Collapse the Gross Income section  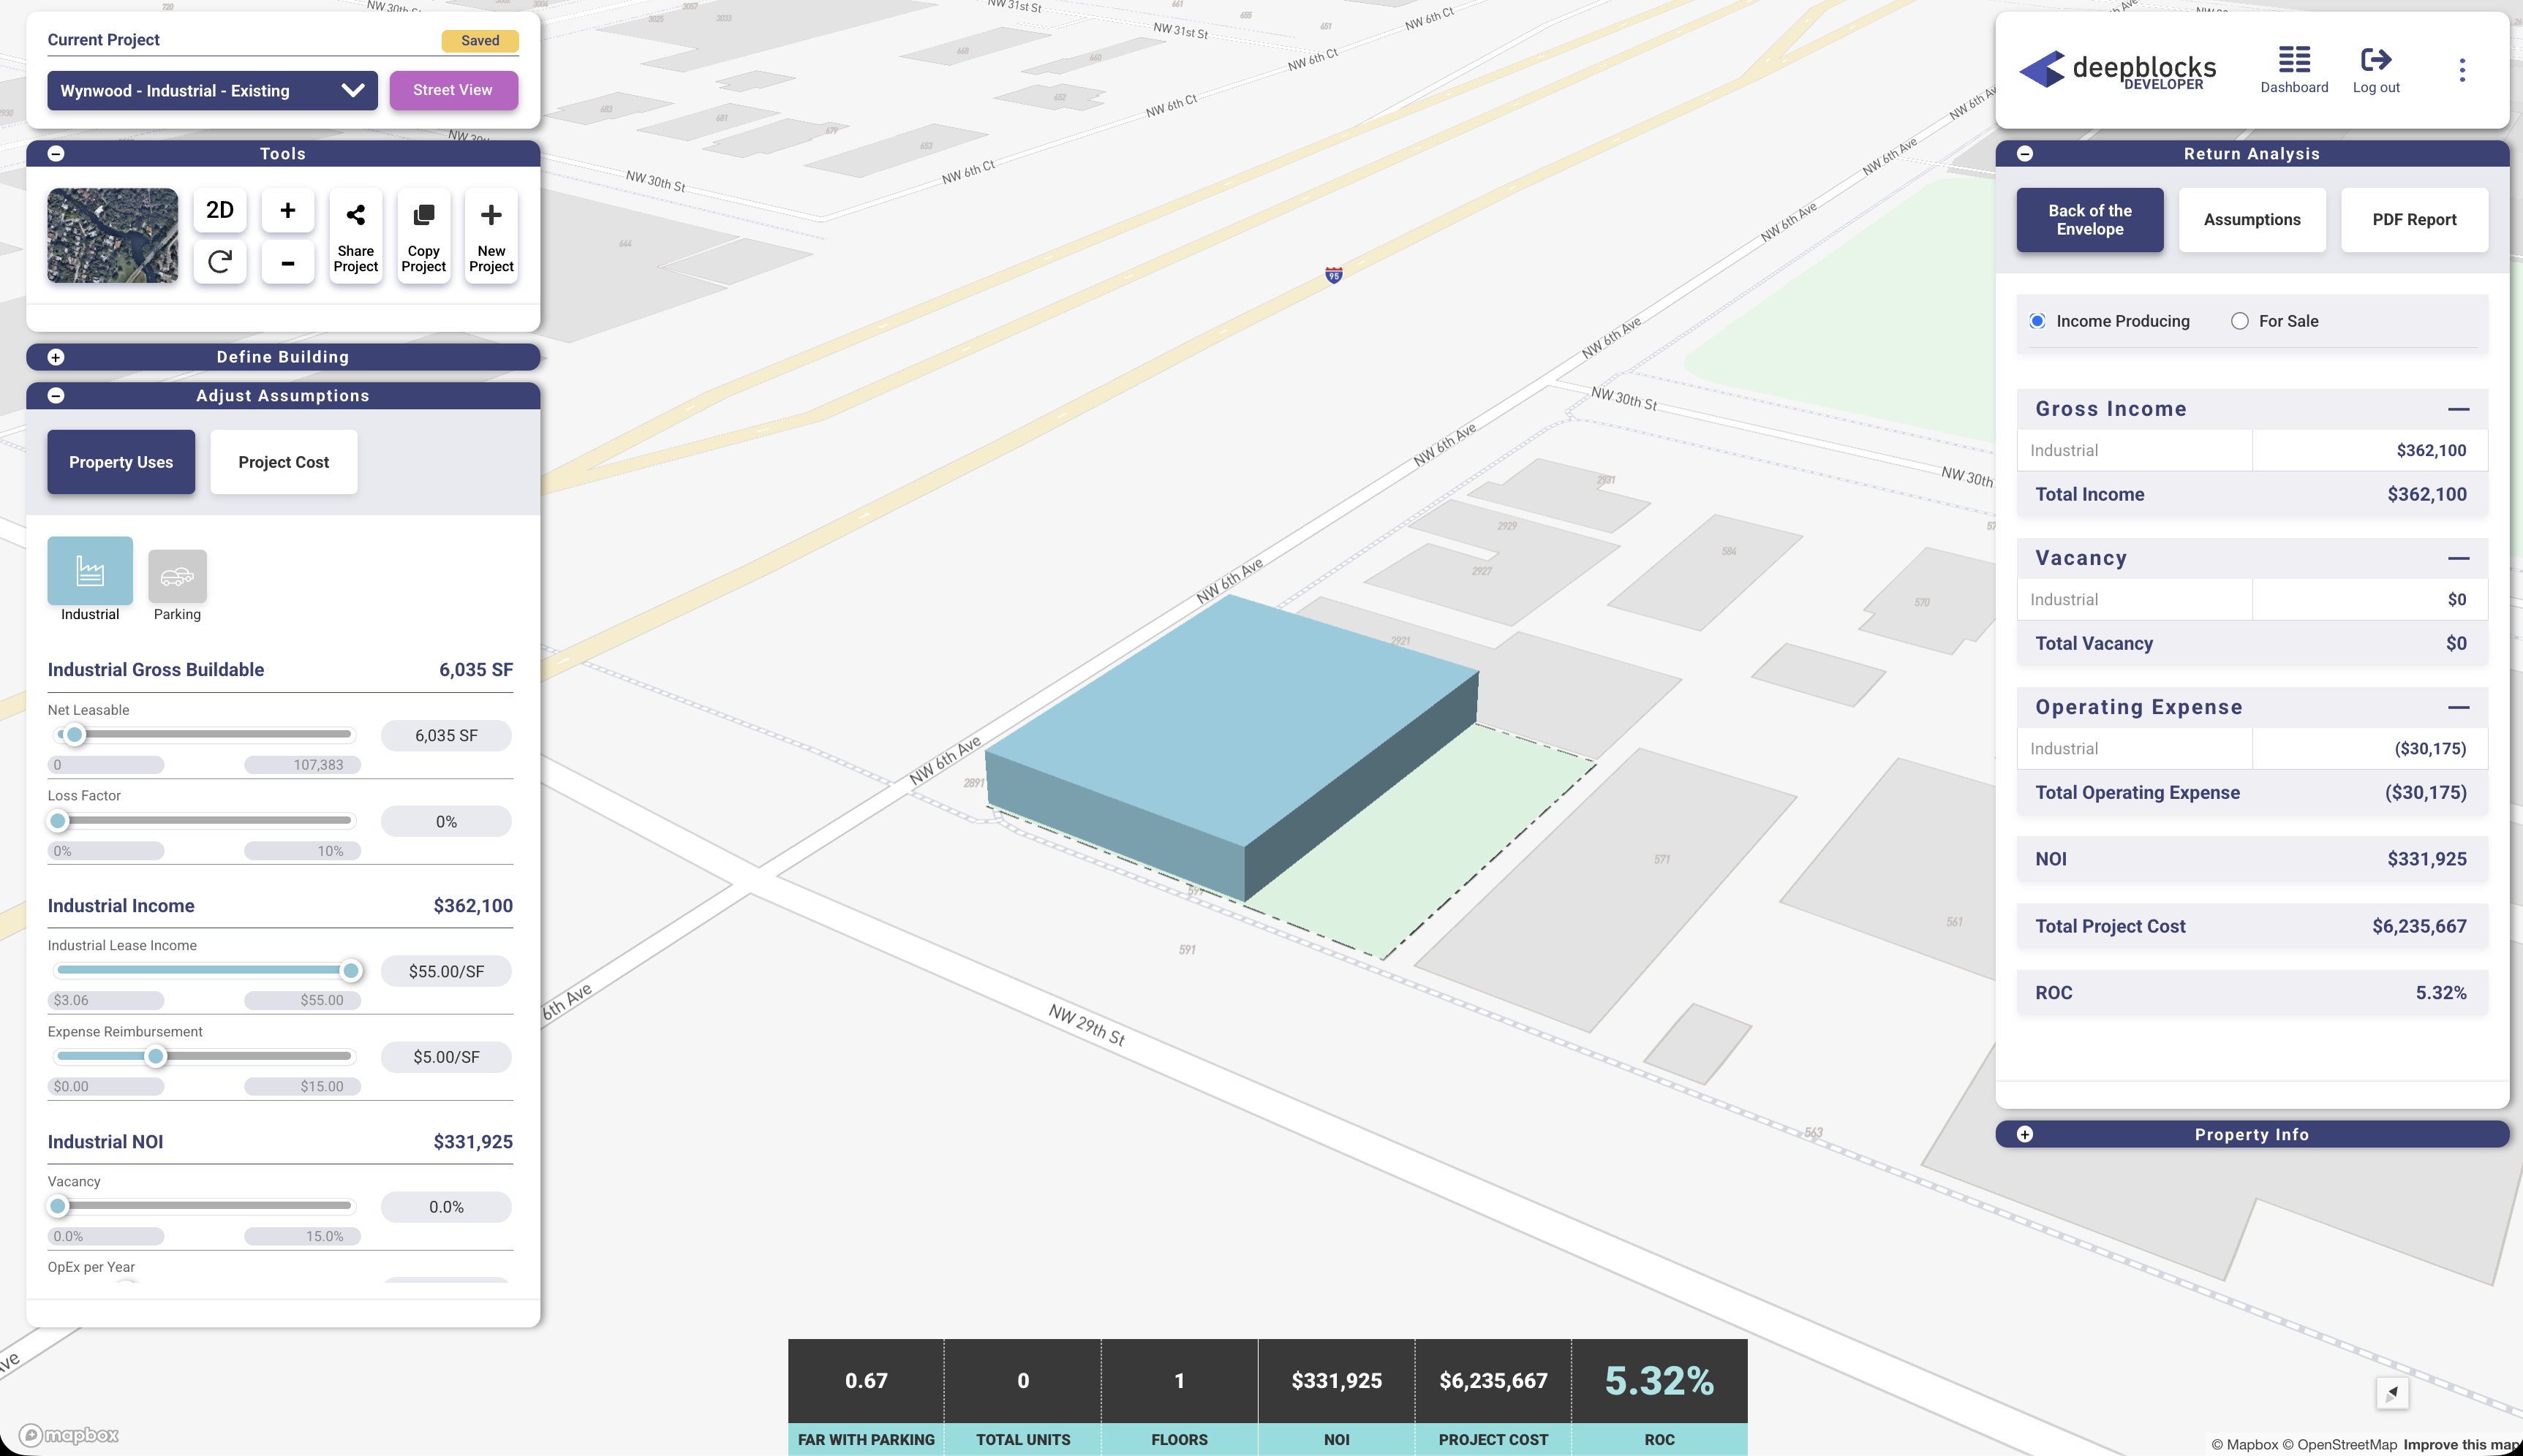(2458, 409)
